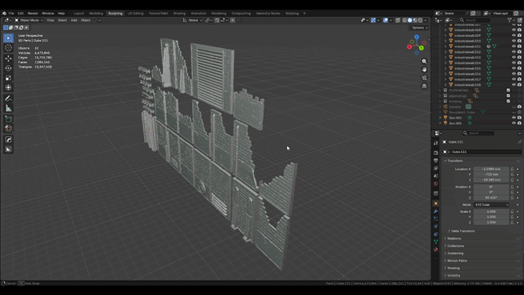
Task: Expand industrialwall.014 tree row
Action: [x=445, y=63]
